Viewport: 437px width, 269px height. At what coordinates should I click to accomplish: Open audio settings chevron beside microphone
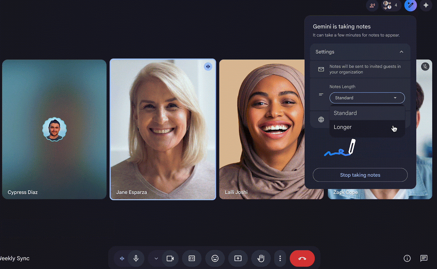coord(156,258)
